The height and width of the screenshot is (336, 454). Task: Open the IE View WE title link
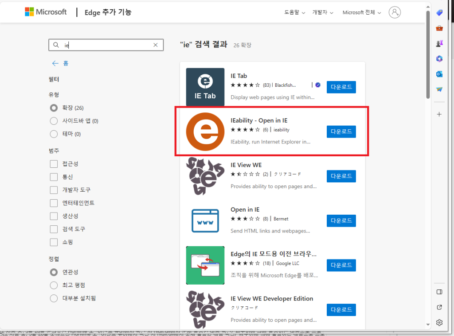pos(246,165)
